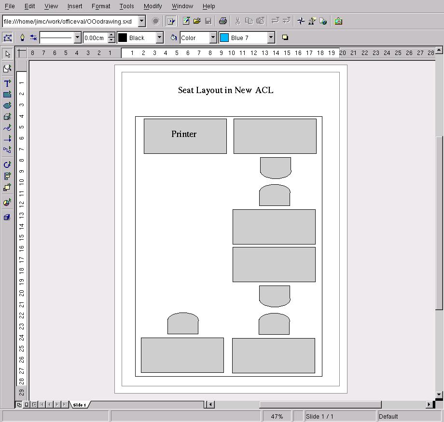Activate the Rotate effects tool
The height and width of the screenshot is (422, 444).
(7, 165)
